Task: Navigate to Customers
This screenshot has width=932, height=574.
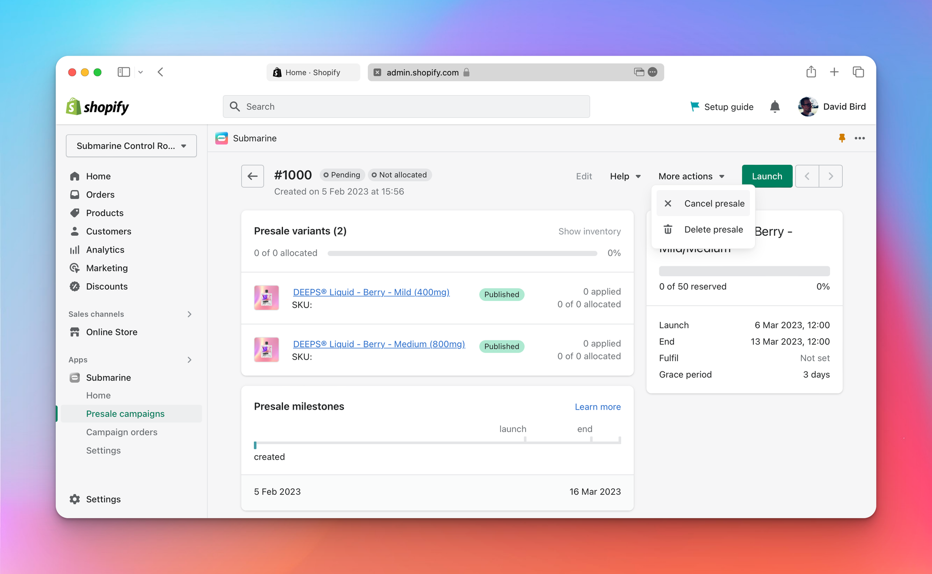Action: (x=109, y=231)
